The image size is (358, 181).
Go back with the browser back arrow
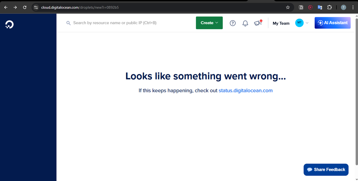(6, 7)
